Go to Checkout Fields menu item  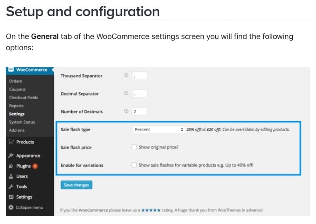[x=23, y=97]
